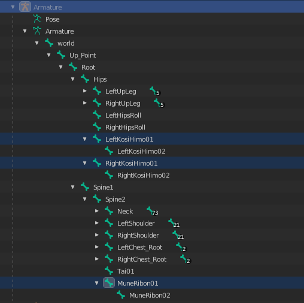The image size is (304, 303).
Task: Click the Armature data icon below Pose
Action: (37, 31)
